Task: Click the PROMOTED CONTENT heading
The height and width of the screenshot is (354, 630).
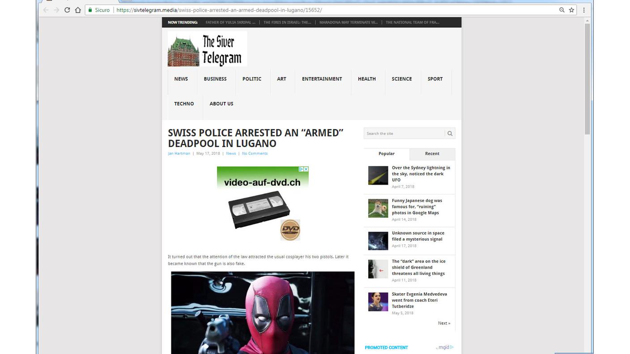Action: [x=387, y=347]
